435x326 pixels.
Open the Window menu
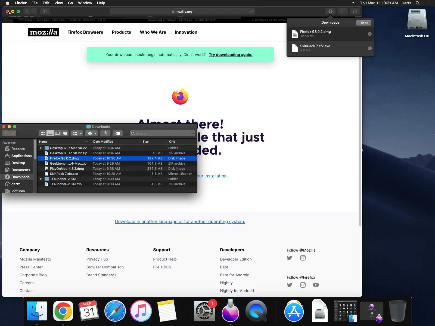[x=85, y=3]
